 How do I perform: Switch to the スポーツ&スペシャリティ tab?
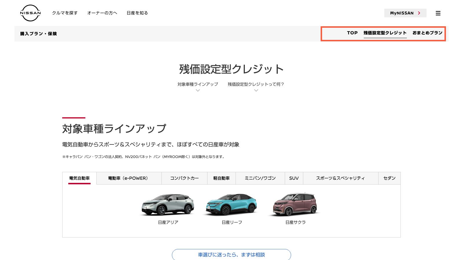tap(341, 178)
